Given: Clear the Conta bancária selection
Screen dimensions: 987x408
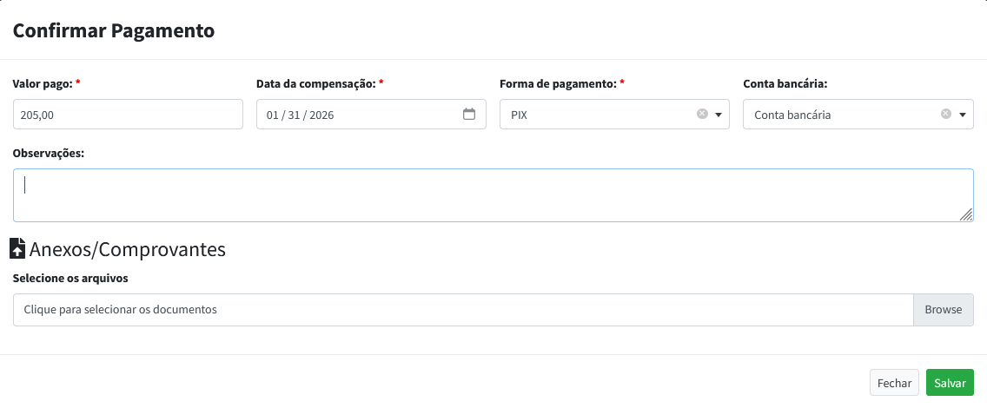Looking at the screenshot, I should pos(946,114).
